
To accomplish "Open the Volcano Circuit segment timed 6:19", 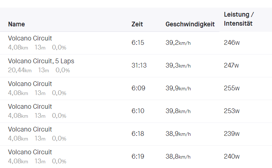I will (x=30, y=152).
